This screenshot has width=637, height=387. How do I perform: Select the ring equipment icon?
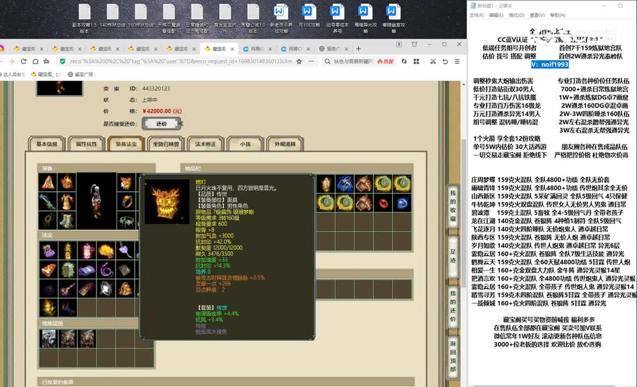pos(126,202)
